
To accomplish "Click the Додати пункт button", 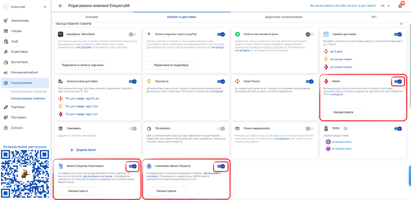I will pos(83,150).
